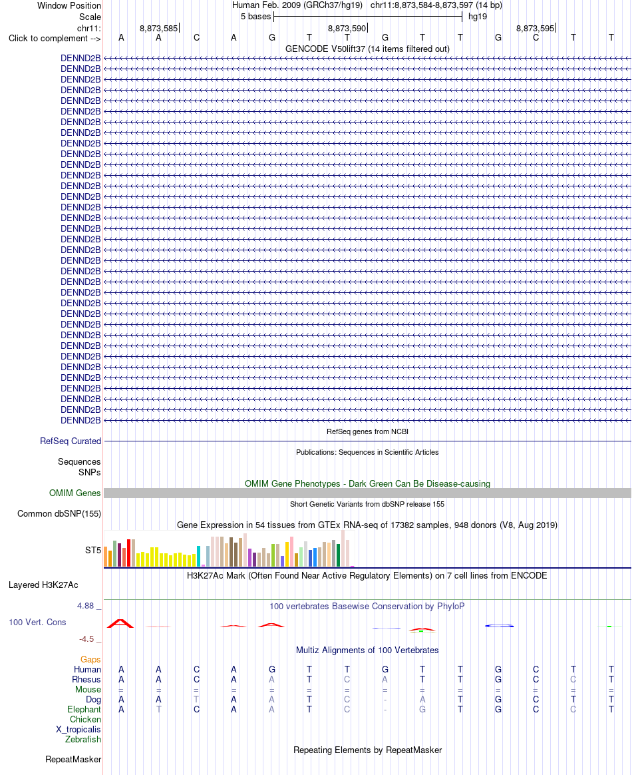Click the Rhesus alignment row label
This screenshot has height=775, width=632.
[86, 679]
